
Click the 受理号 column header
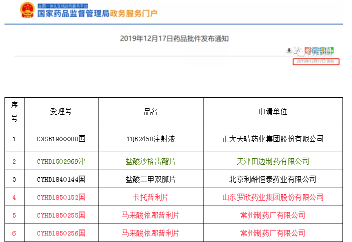tap(61, 111)
